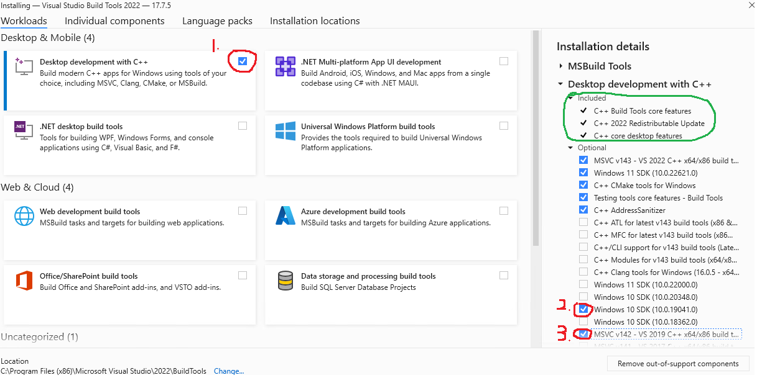Check the Web development build tools workload
Image resolution: width=757 pixels, height=383 pixels.
coord(243,210)
